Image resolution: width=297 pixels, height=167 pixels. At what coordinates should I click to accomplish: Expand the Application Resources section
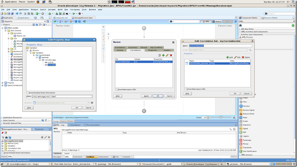pyautogui.click(x=2, y=117)
